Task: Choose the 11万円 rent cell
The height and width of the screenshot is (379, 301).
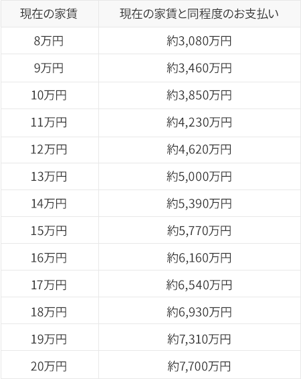Action: pyautogui.click(x=49, y=123)
